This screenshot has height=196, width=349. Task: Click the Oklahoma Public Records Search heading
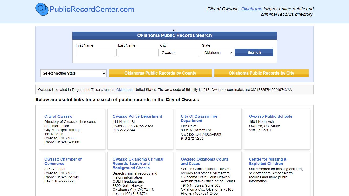175,35
